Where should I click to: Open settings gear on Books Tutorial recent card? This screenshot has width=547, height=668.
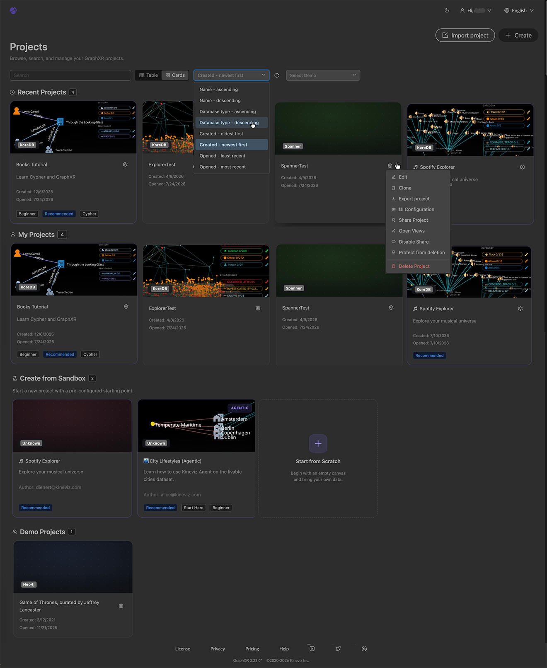125,165
